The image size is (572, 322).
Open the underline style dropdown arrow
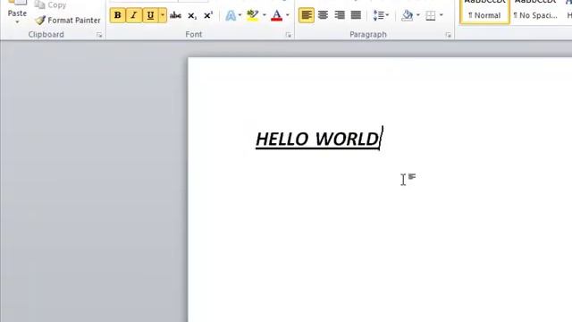(x=163, y=15)
